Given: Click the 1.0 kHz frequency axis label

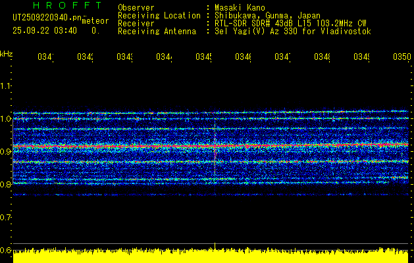Looking at the screenshot, I should point(6,119).
